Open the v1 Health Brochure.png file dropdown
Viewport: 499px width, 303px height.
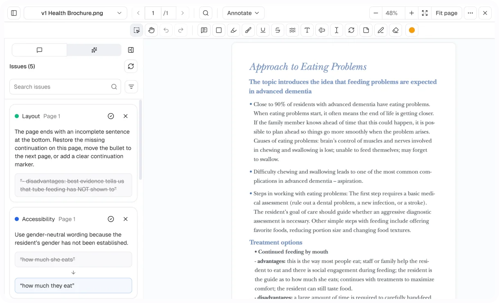pos(76,13)
